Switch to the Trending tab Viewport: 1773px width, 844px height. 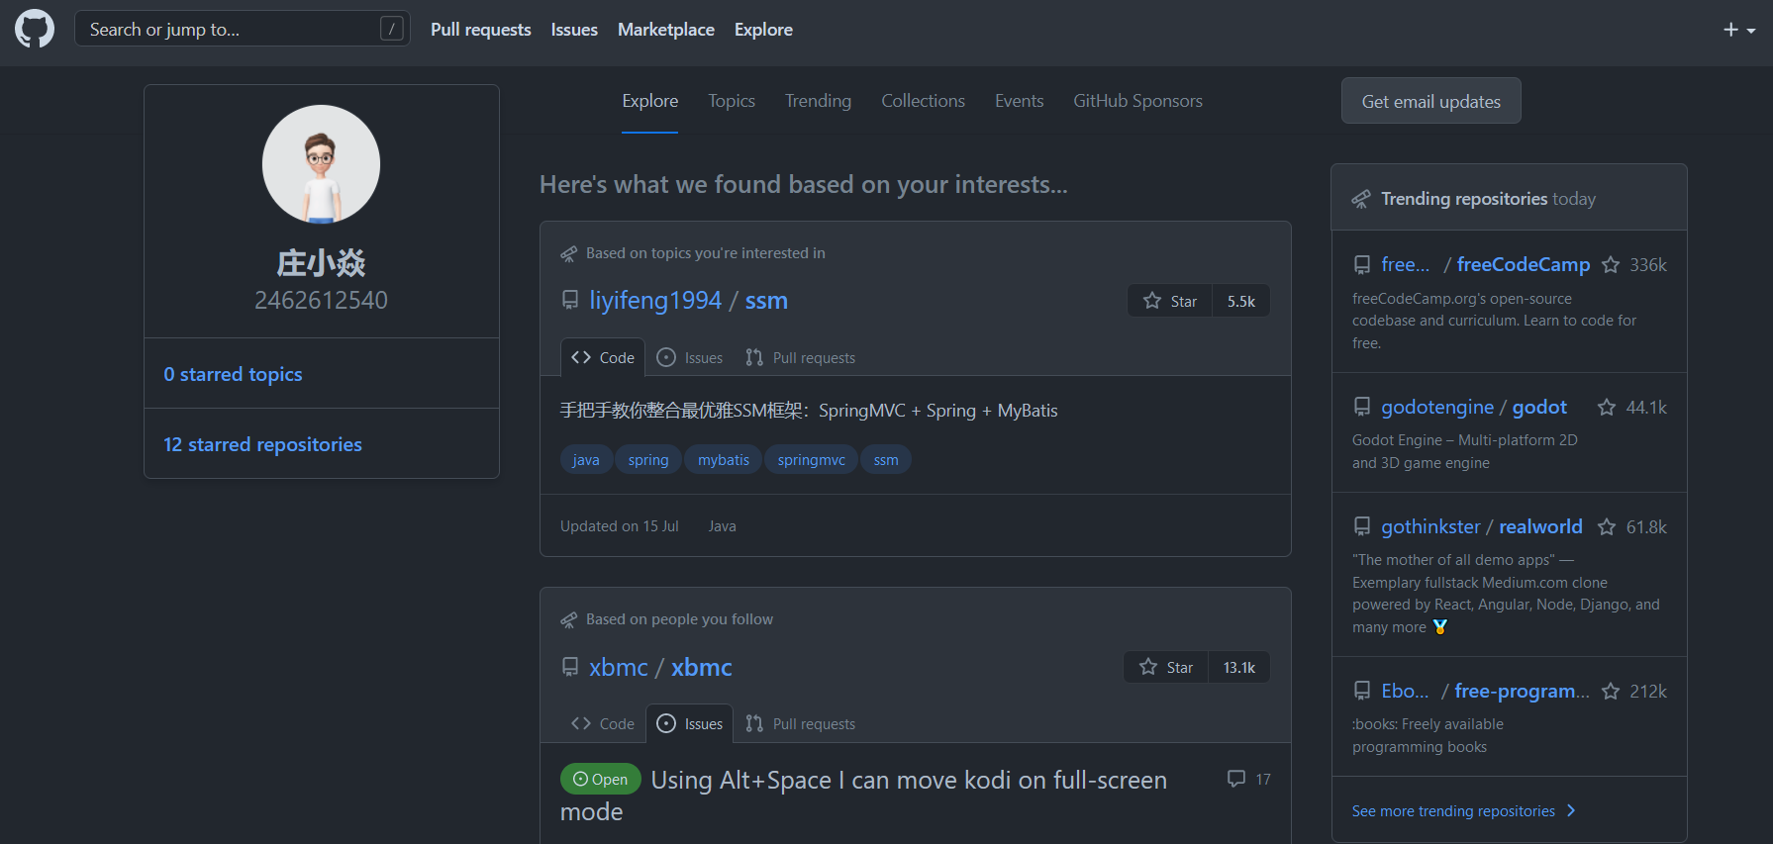coord(818,101)
